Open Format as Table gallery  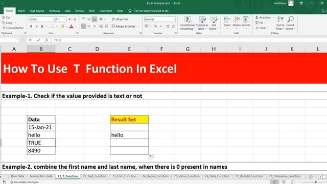click(x=202, y=23)
